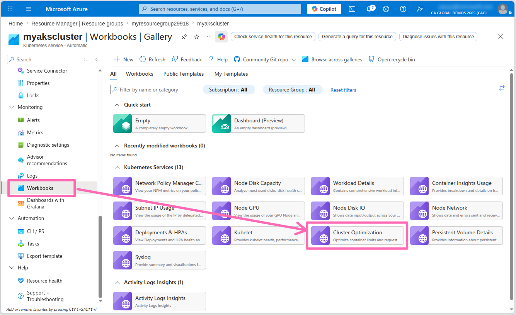Click Check service health for this resource

273,37
